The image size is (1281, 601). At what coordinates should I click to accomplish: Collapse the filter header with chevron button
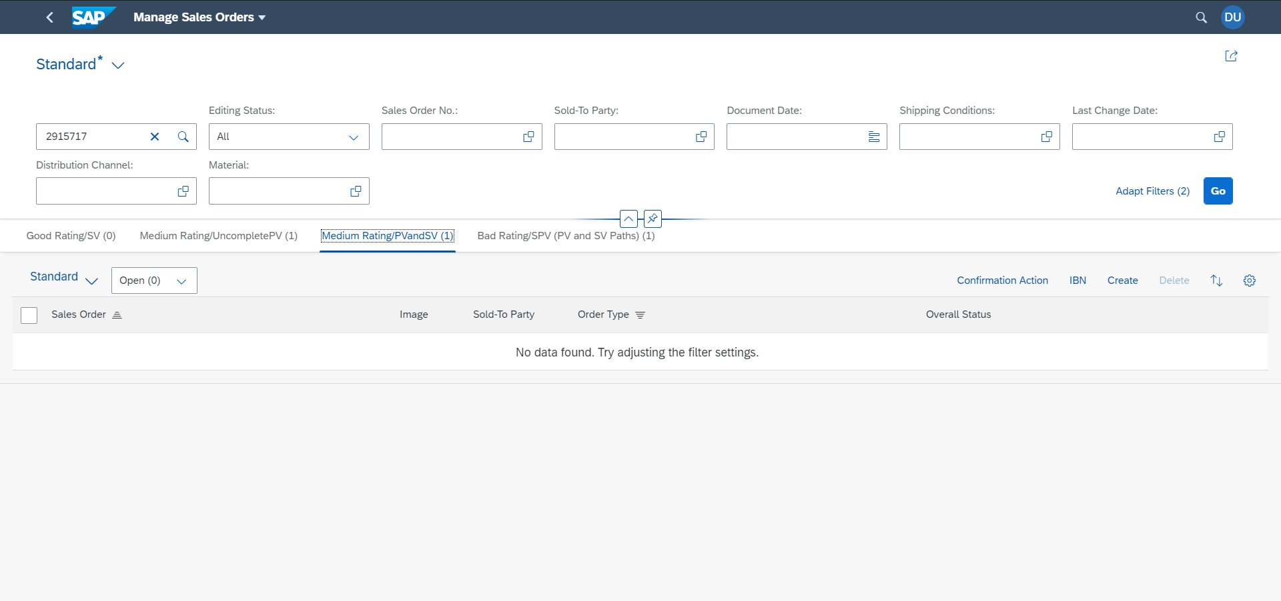628,219
